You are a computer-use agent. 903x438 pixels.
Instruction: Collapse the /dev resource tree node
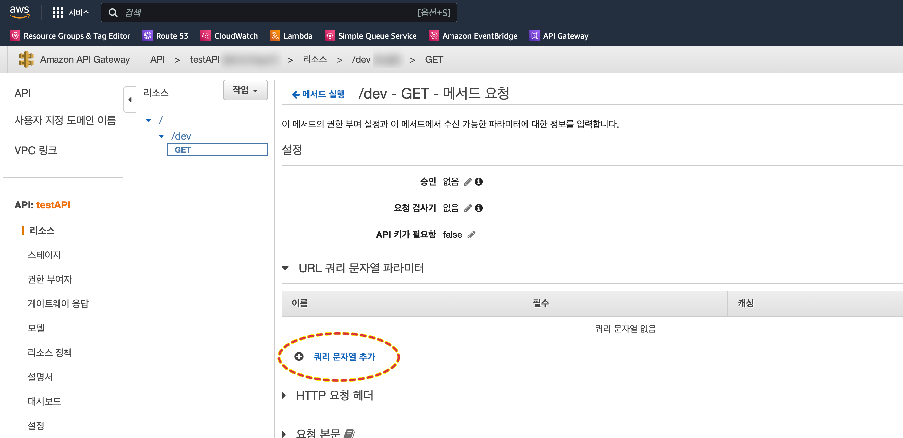[x=161, y=136]
